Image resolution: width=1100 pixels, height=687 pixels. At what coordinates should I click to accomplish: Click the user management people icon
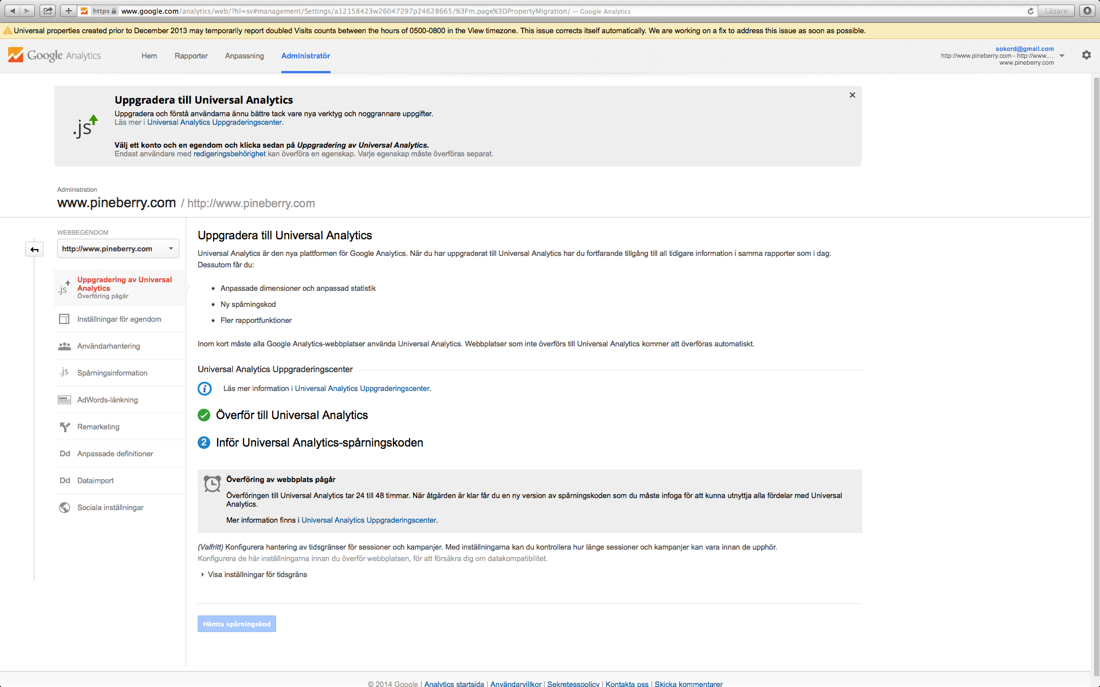[64, 346]
